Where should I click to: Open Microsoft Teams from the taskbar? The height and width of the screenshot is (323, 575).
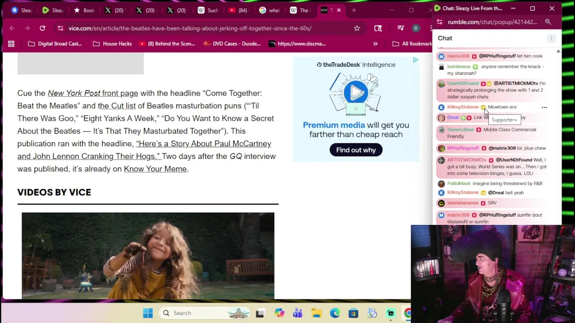coord(297,313)
